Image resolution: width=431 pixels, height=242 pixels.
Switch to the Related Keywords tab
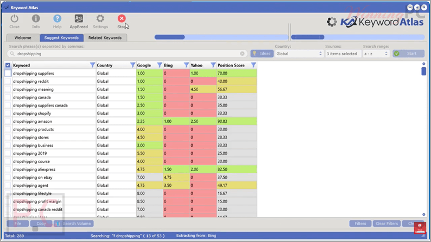[105, 37]
